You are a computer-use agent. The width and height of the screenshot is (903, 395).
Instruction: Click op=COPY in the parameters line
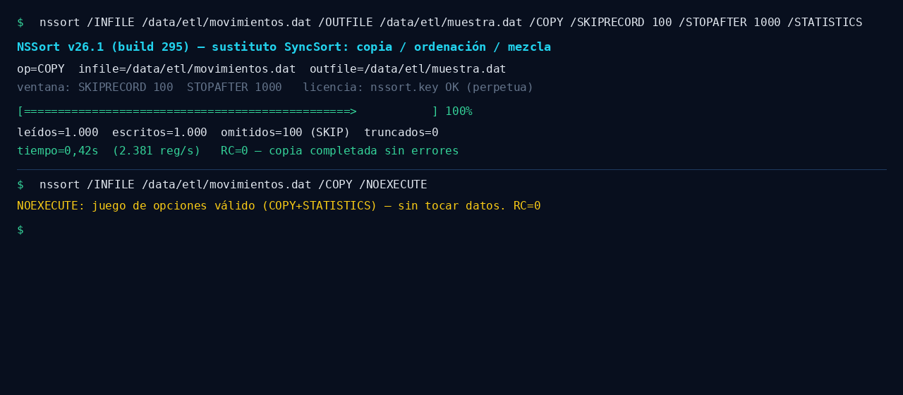pyautogui.click(x=41, y=69)
